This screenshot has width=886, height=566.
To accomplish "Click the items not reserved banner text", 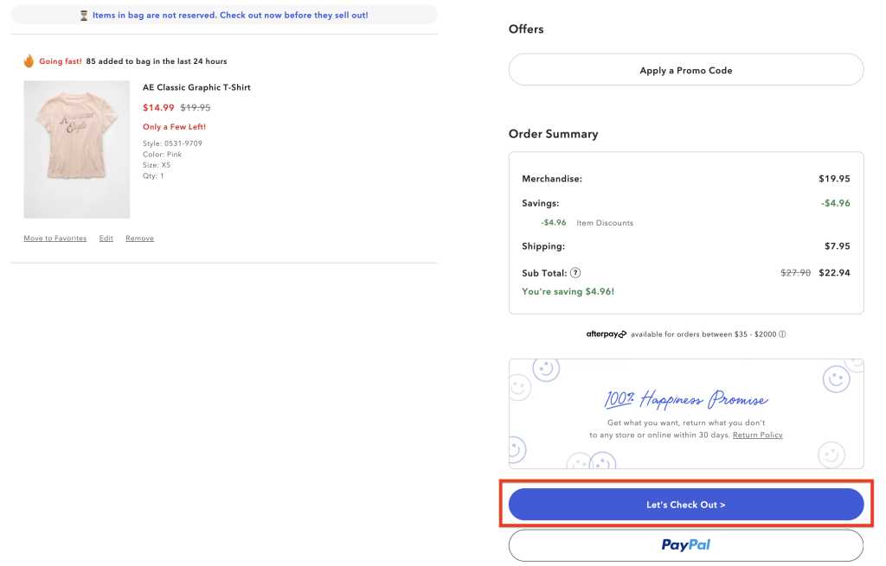I will click(x=230, y=16).
